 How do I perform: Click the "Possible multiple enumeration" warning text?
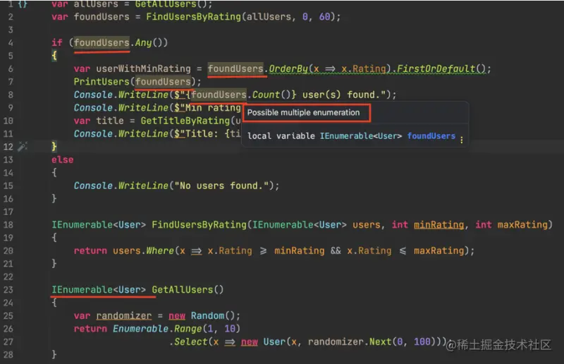point(303,113)
